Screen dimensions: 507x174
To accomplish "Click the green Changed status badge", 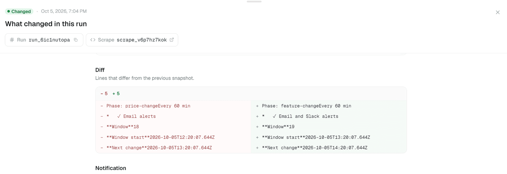I will coord(19,11).
